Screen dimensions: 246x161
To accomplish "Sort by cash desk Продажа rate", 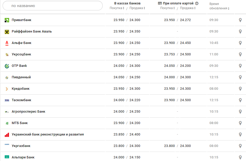I will click(137, 8).
